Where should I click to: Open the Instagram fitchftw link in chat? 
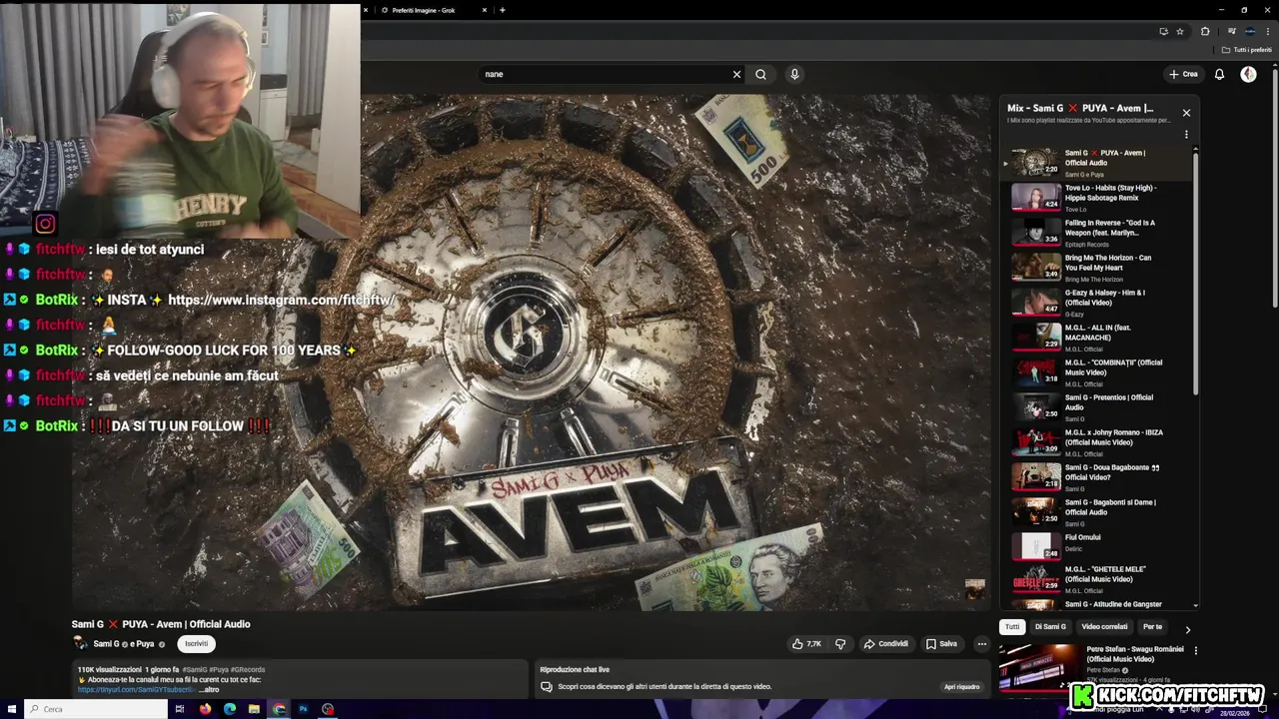click(282, 300)
